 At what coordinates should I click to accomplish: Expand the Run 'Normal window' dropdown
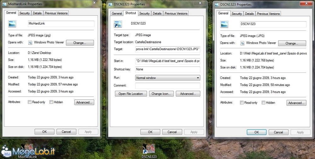coord(198,78)
